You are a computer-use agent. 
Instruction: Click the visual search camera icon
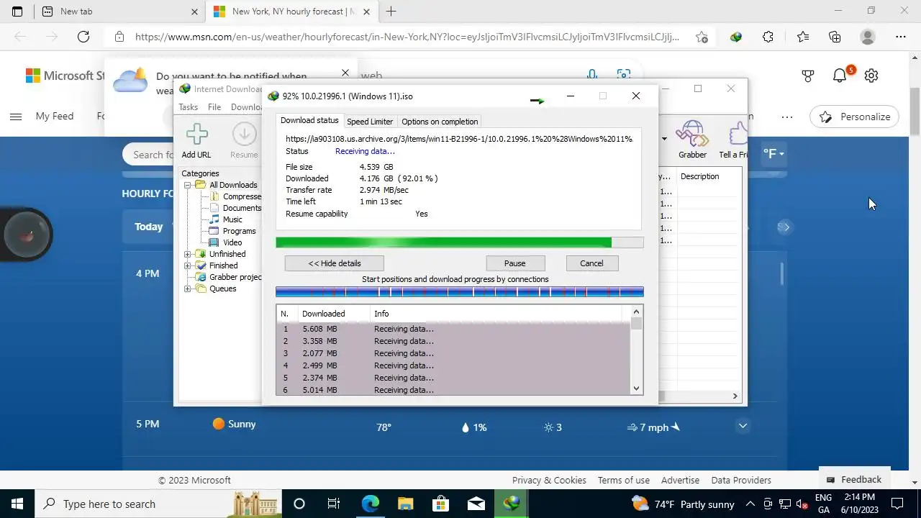[x=624, y=75]
